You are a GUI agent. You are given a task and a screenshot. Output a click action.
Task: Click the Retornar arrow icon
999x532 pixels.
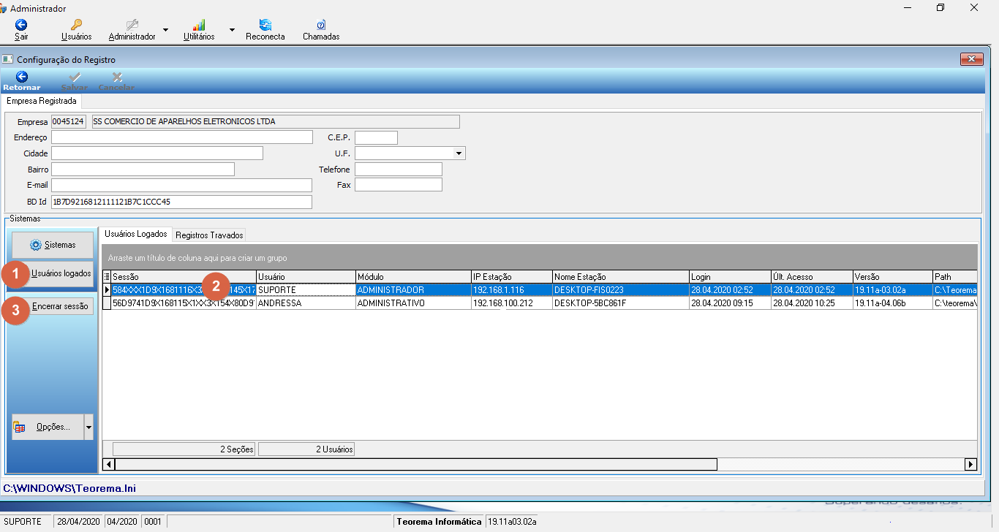click(22, 76)
